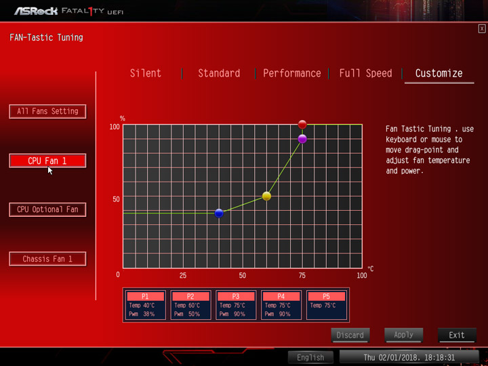The width and height of the screenshot is (488, 366).
Task: Select CPU Optional Fan
Action: 47,209
